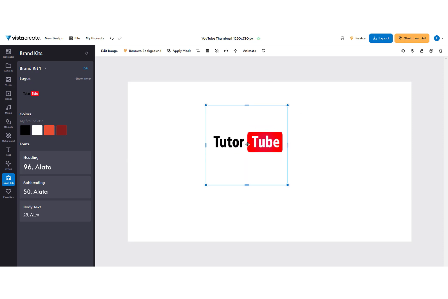
Task: Expand the Brand Kit 1 dropdown
Action: [x=45, y=68]
